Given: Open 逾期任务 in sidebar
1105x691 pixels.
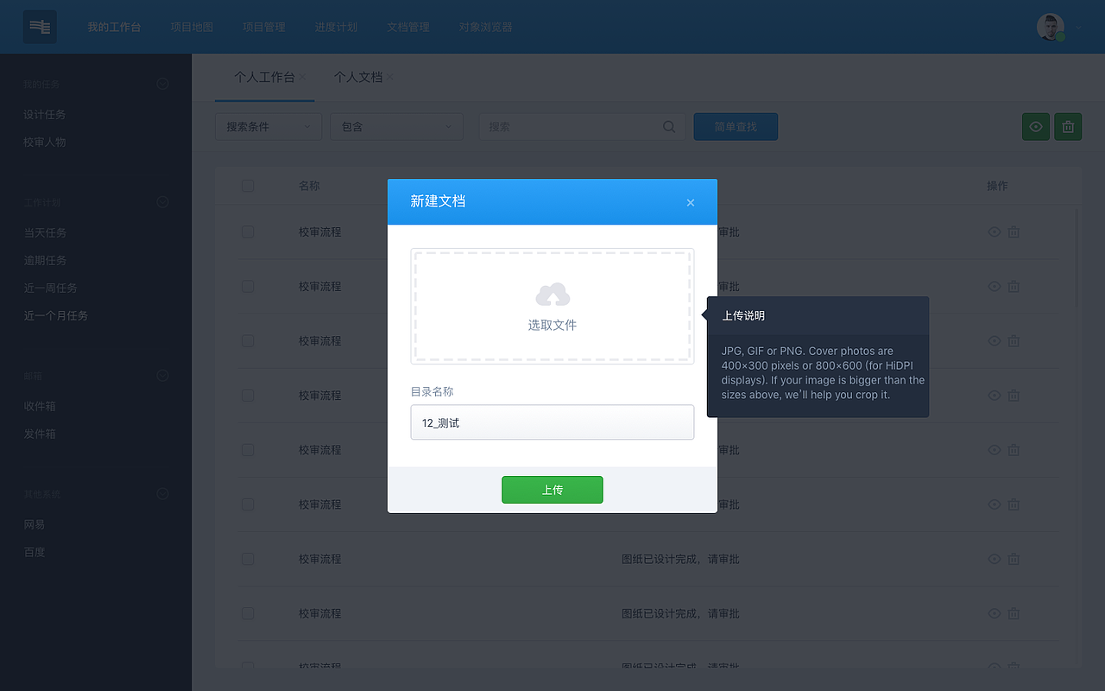Looking at the screenshot, I should click(x=45, y=260).
